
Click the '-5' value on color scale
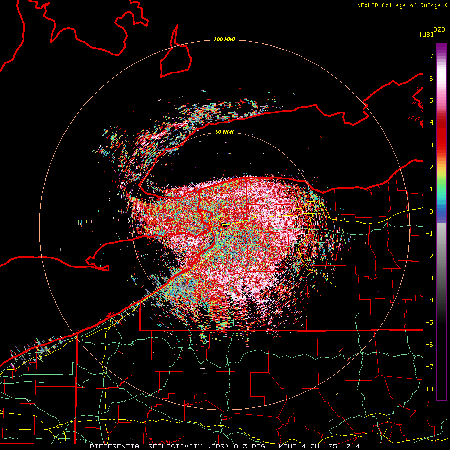pos(429,323)
